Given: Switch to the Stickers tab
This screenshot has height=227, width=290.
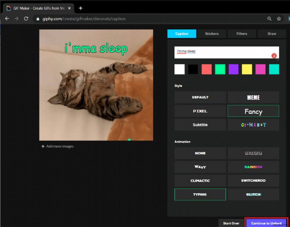Looking at the screenshot, I should click(212, 33).
